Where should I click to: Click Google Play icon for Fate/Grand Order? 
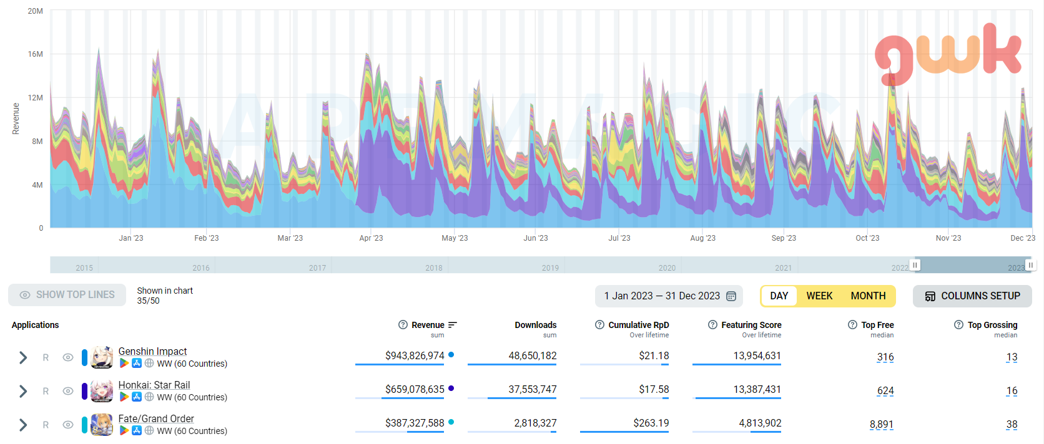point(124,431)
